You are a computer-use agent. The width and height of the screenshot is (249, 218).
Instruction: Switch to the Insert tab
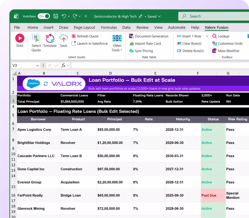(48, 28)
